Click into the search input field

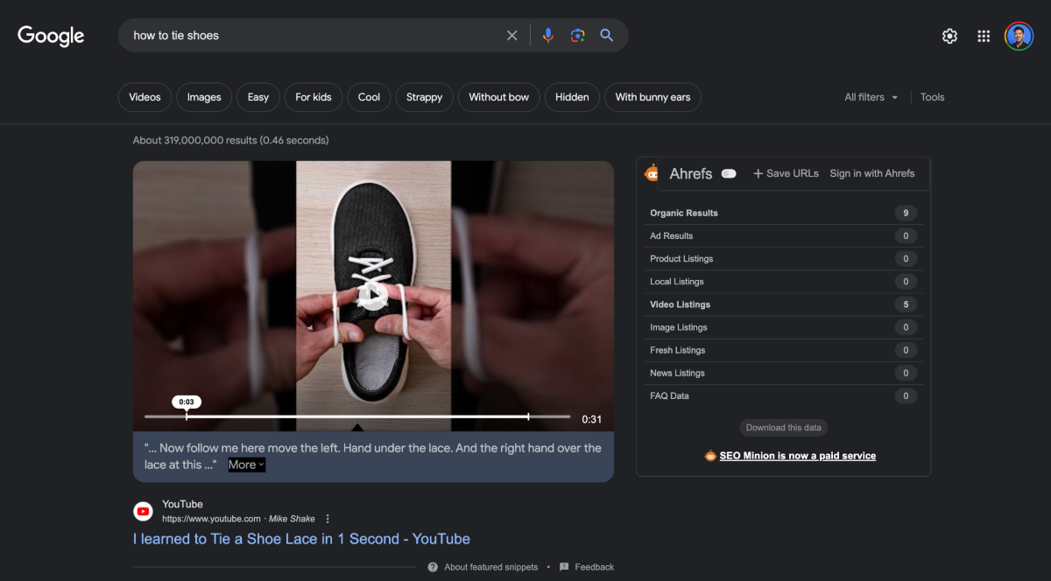tap(315, 36)
